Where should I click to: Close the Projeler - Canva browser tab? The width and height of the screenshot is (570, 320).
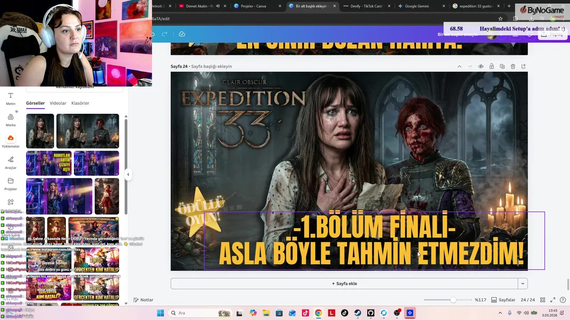point(280,6)
